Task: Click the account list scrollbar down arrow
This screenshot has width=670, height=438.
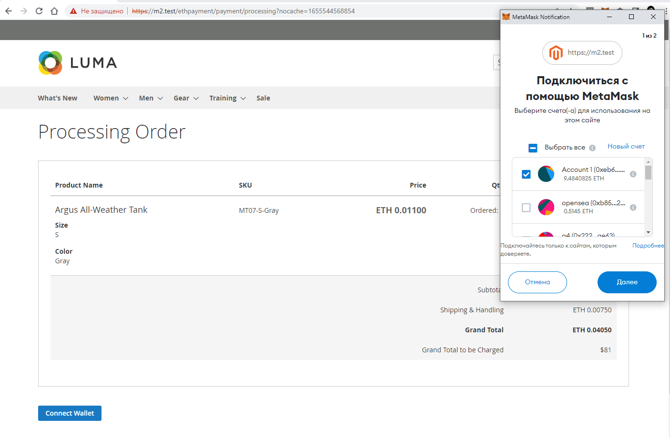Action: pos(648,232)
